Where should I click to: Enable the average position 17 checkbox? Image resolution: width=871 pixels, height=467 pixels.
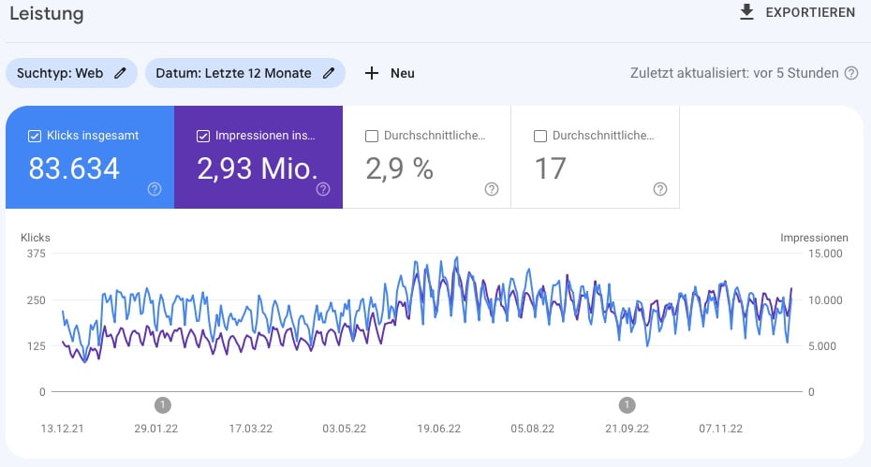point(540,136)
